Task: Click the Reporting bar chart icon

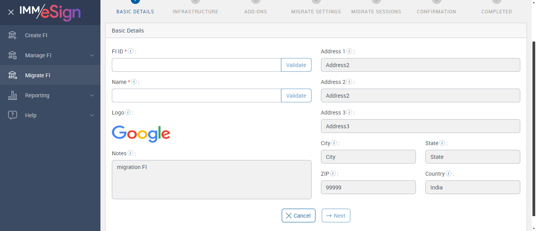Action: click(x=13, y=95)
